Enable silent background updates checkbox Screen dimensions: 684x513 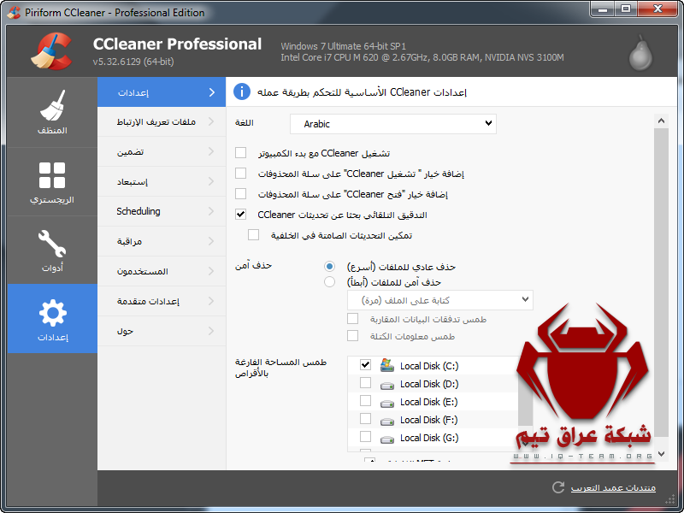click(x=253, y=234)
